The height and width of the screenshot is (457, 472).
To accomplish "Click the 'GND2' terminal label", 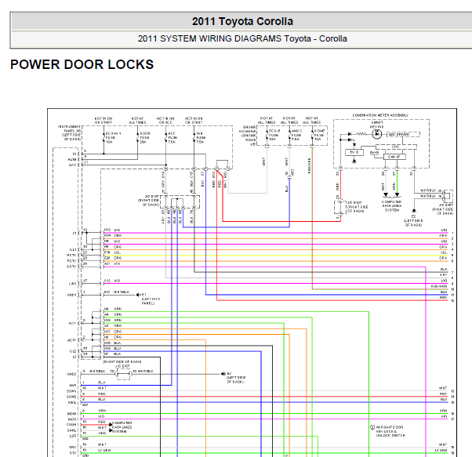I will (x=71, y=374).
